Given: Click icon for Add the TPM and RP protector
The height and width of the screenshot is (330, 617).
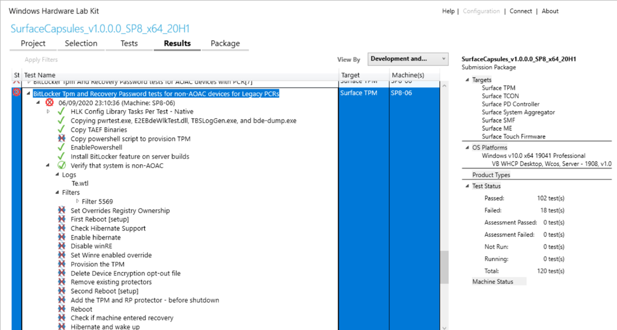Looking at the screenshot, I should pyautogui.click(x=61, y=300).
